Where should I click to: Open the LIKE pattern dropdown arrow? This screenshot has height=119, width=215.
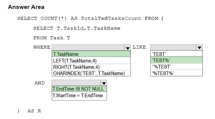(199, 48)
